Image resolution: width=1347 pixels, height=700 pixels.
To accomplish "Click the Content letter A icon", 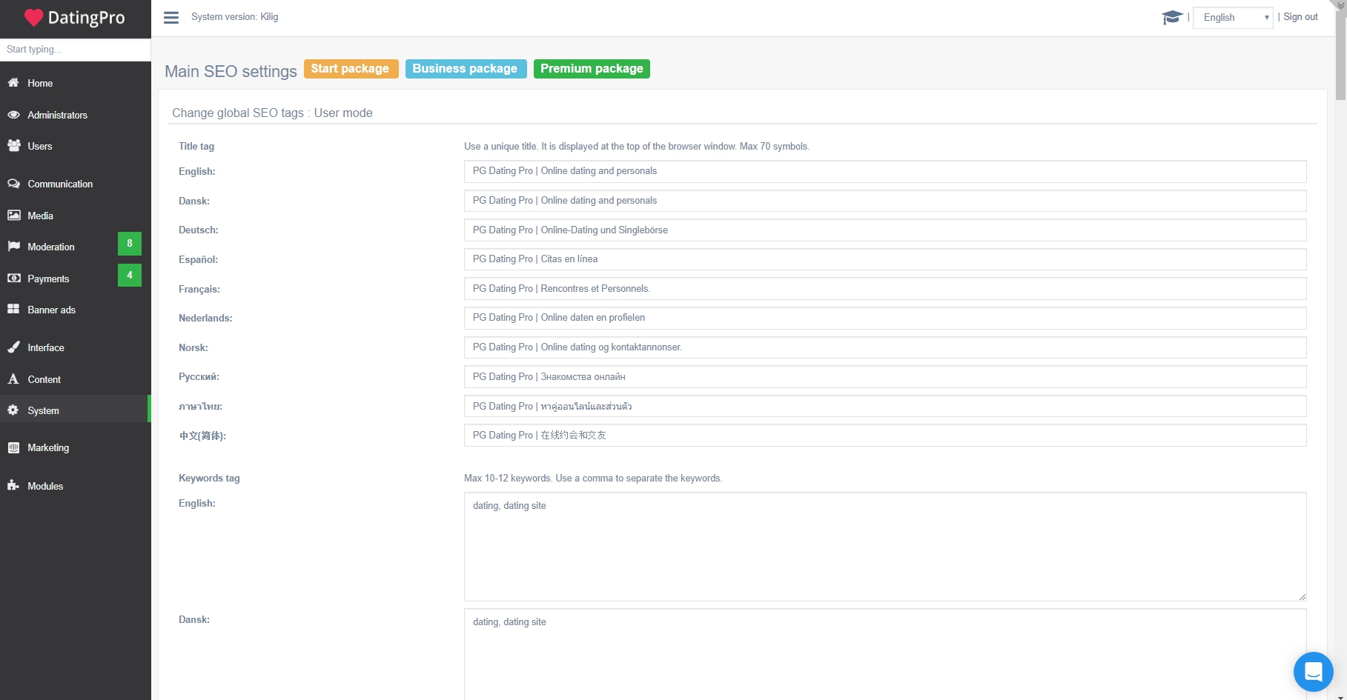I will (x=13, y=379).
